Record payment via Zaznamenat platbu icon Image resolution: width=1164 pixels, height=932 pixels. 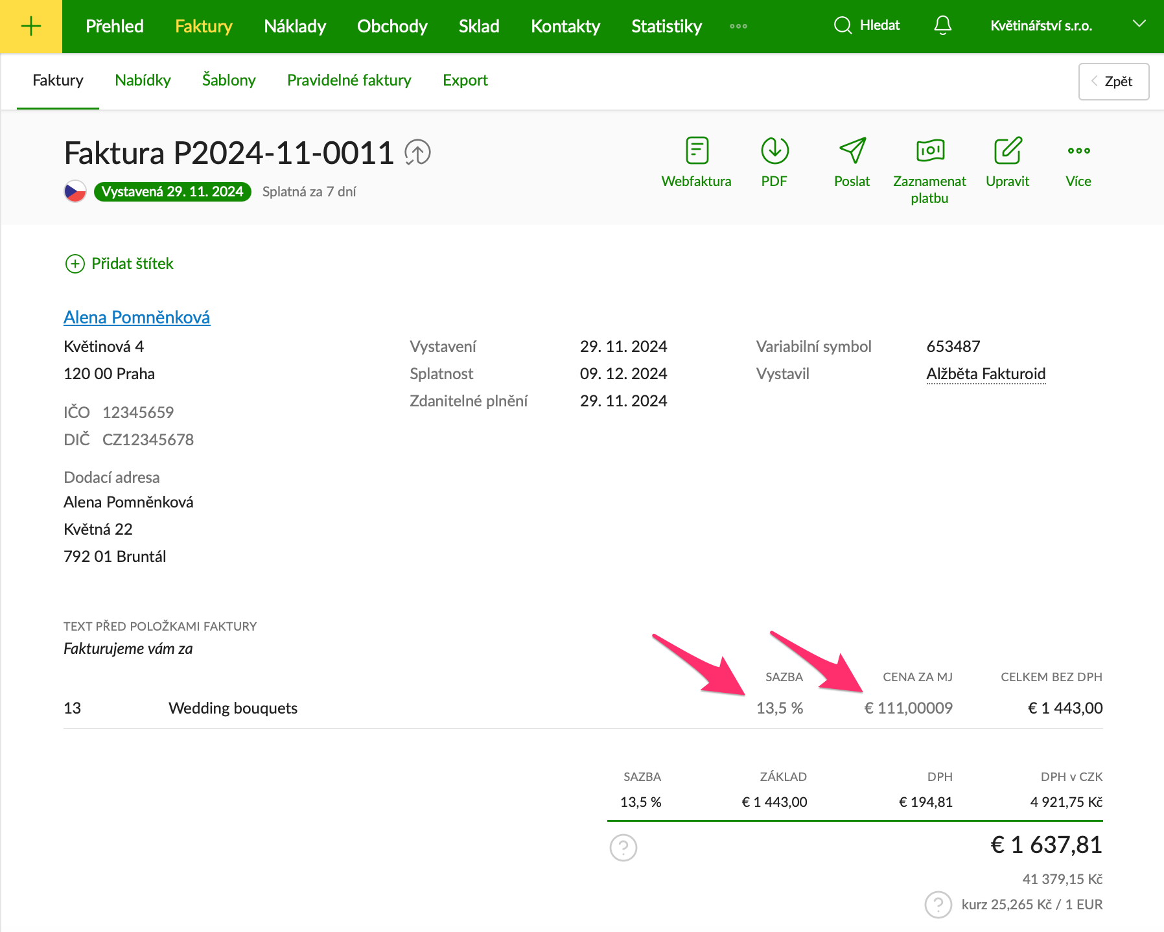point(930,151)
